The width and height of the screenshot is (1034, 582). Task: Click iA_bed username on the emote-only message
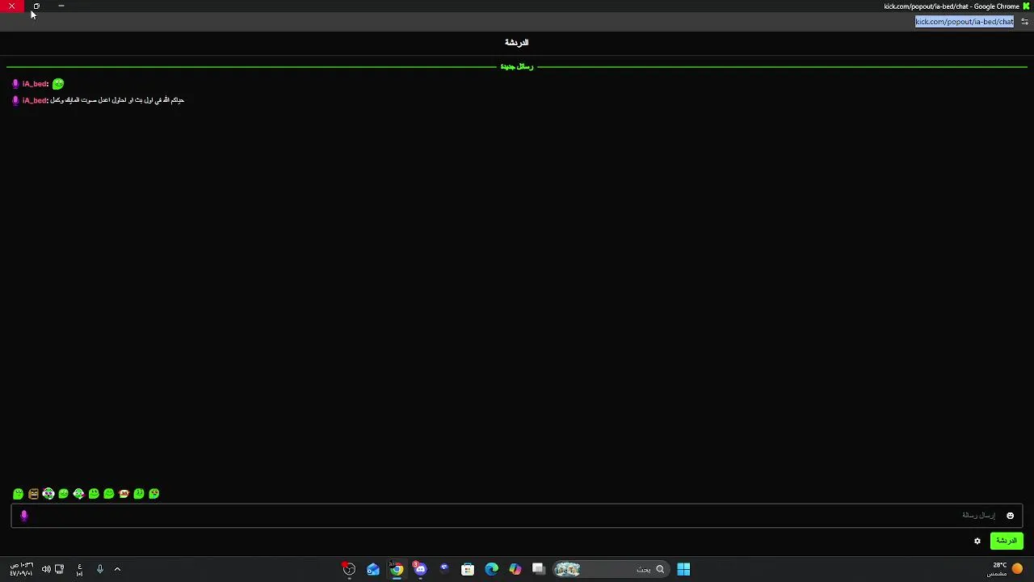pos(35,84)
